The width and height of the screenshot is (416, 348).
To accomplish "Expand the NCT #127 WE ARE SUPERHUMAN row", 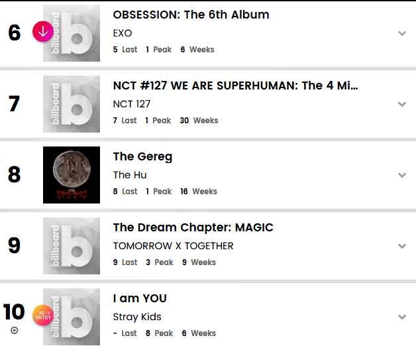I will coord(401,104).
